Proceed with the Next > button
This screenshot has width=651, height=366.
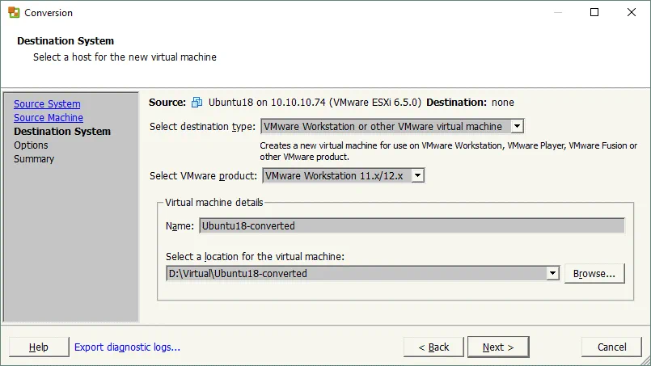pos(498,347)
